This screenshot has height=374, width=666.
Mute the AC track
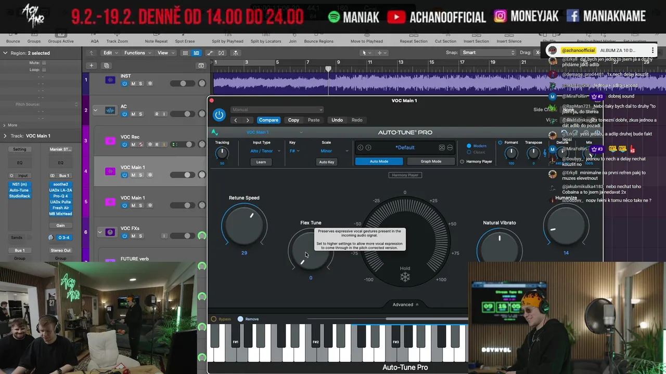coord(133,114)
